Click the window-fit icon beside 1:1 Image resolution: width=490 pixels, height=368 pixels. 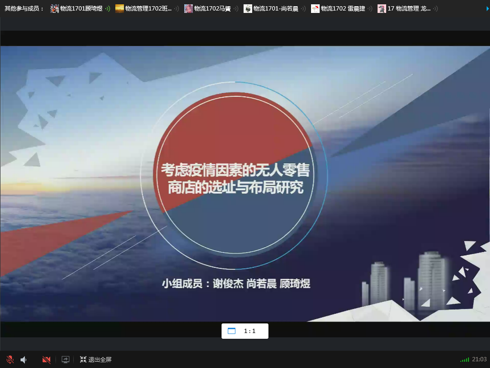point(232,331)
